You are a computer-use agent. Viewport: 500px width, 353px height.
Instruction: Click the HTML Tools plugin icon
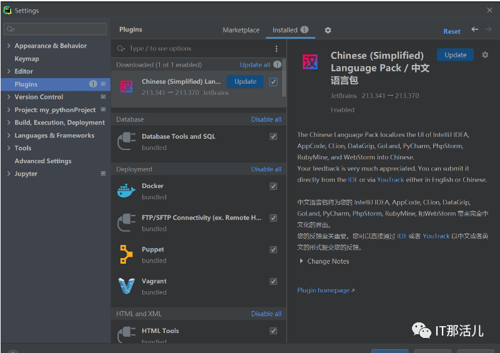(126, 334)
